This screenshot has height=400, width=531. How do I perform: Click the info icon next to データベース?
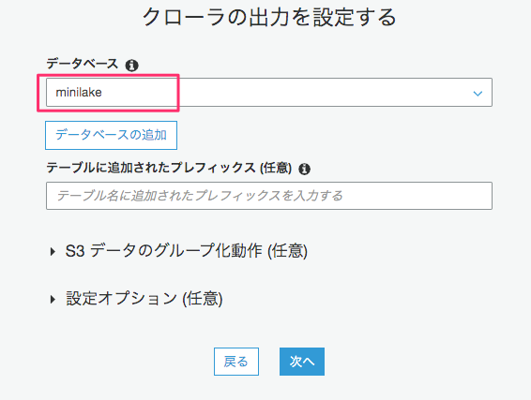coord(131,66)
